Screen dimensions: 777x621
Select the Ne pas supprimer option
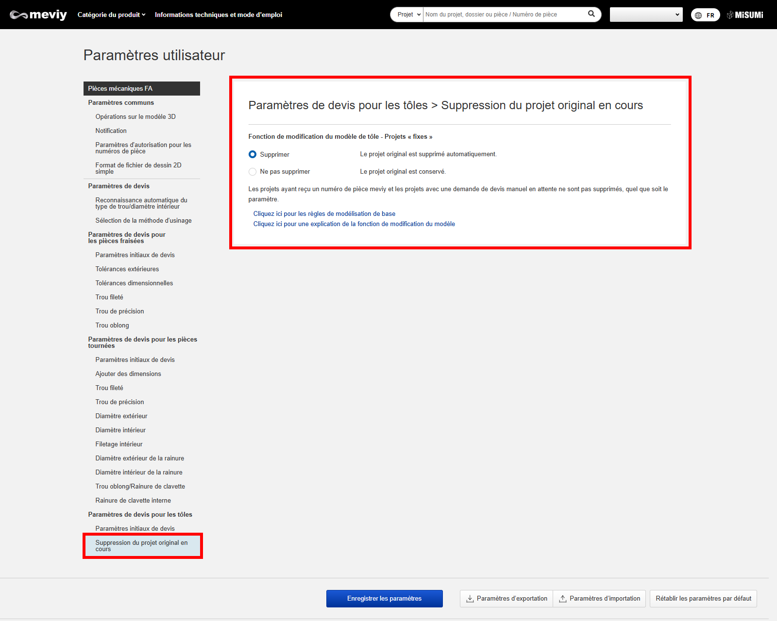[253, 172]
